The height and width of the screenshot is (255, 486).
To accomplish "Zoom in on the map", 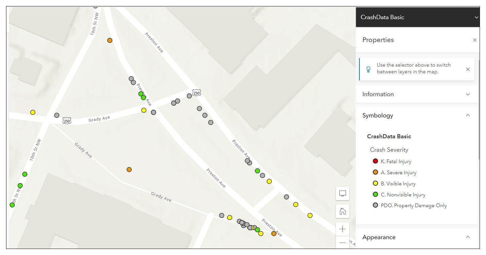I will (x=343, y=229).
